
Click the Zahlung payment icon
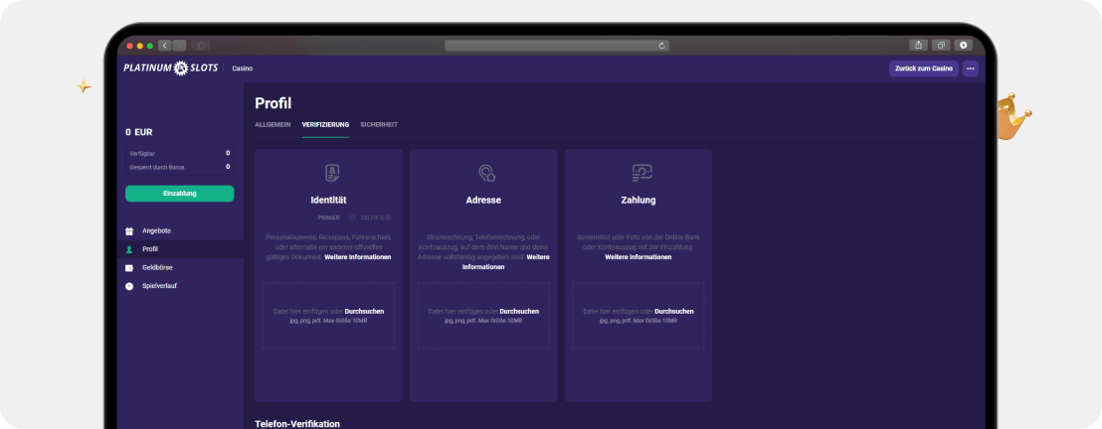point(641,173)
